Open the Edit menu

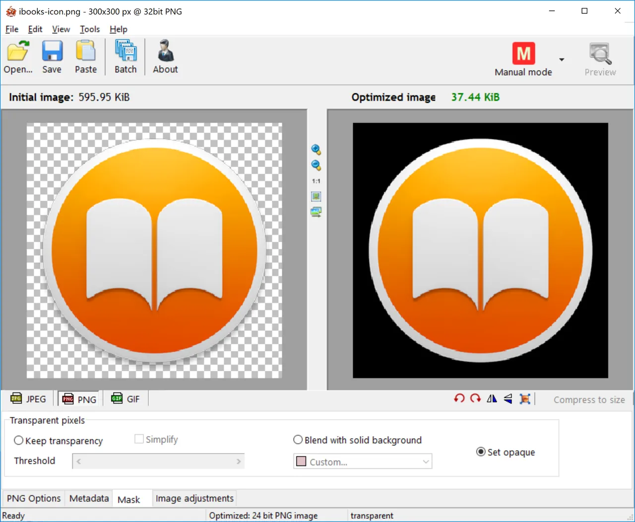coord(35,29)
